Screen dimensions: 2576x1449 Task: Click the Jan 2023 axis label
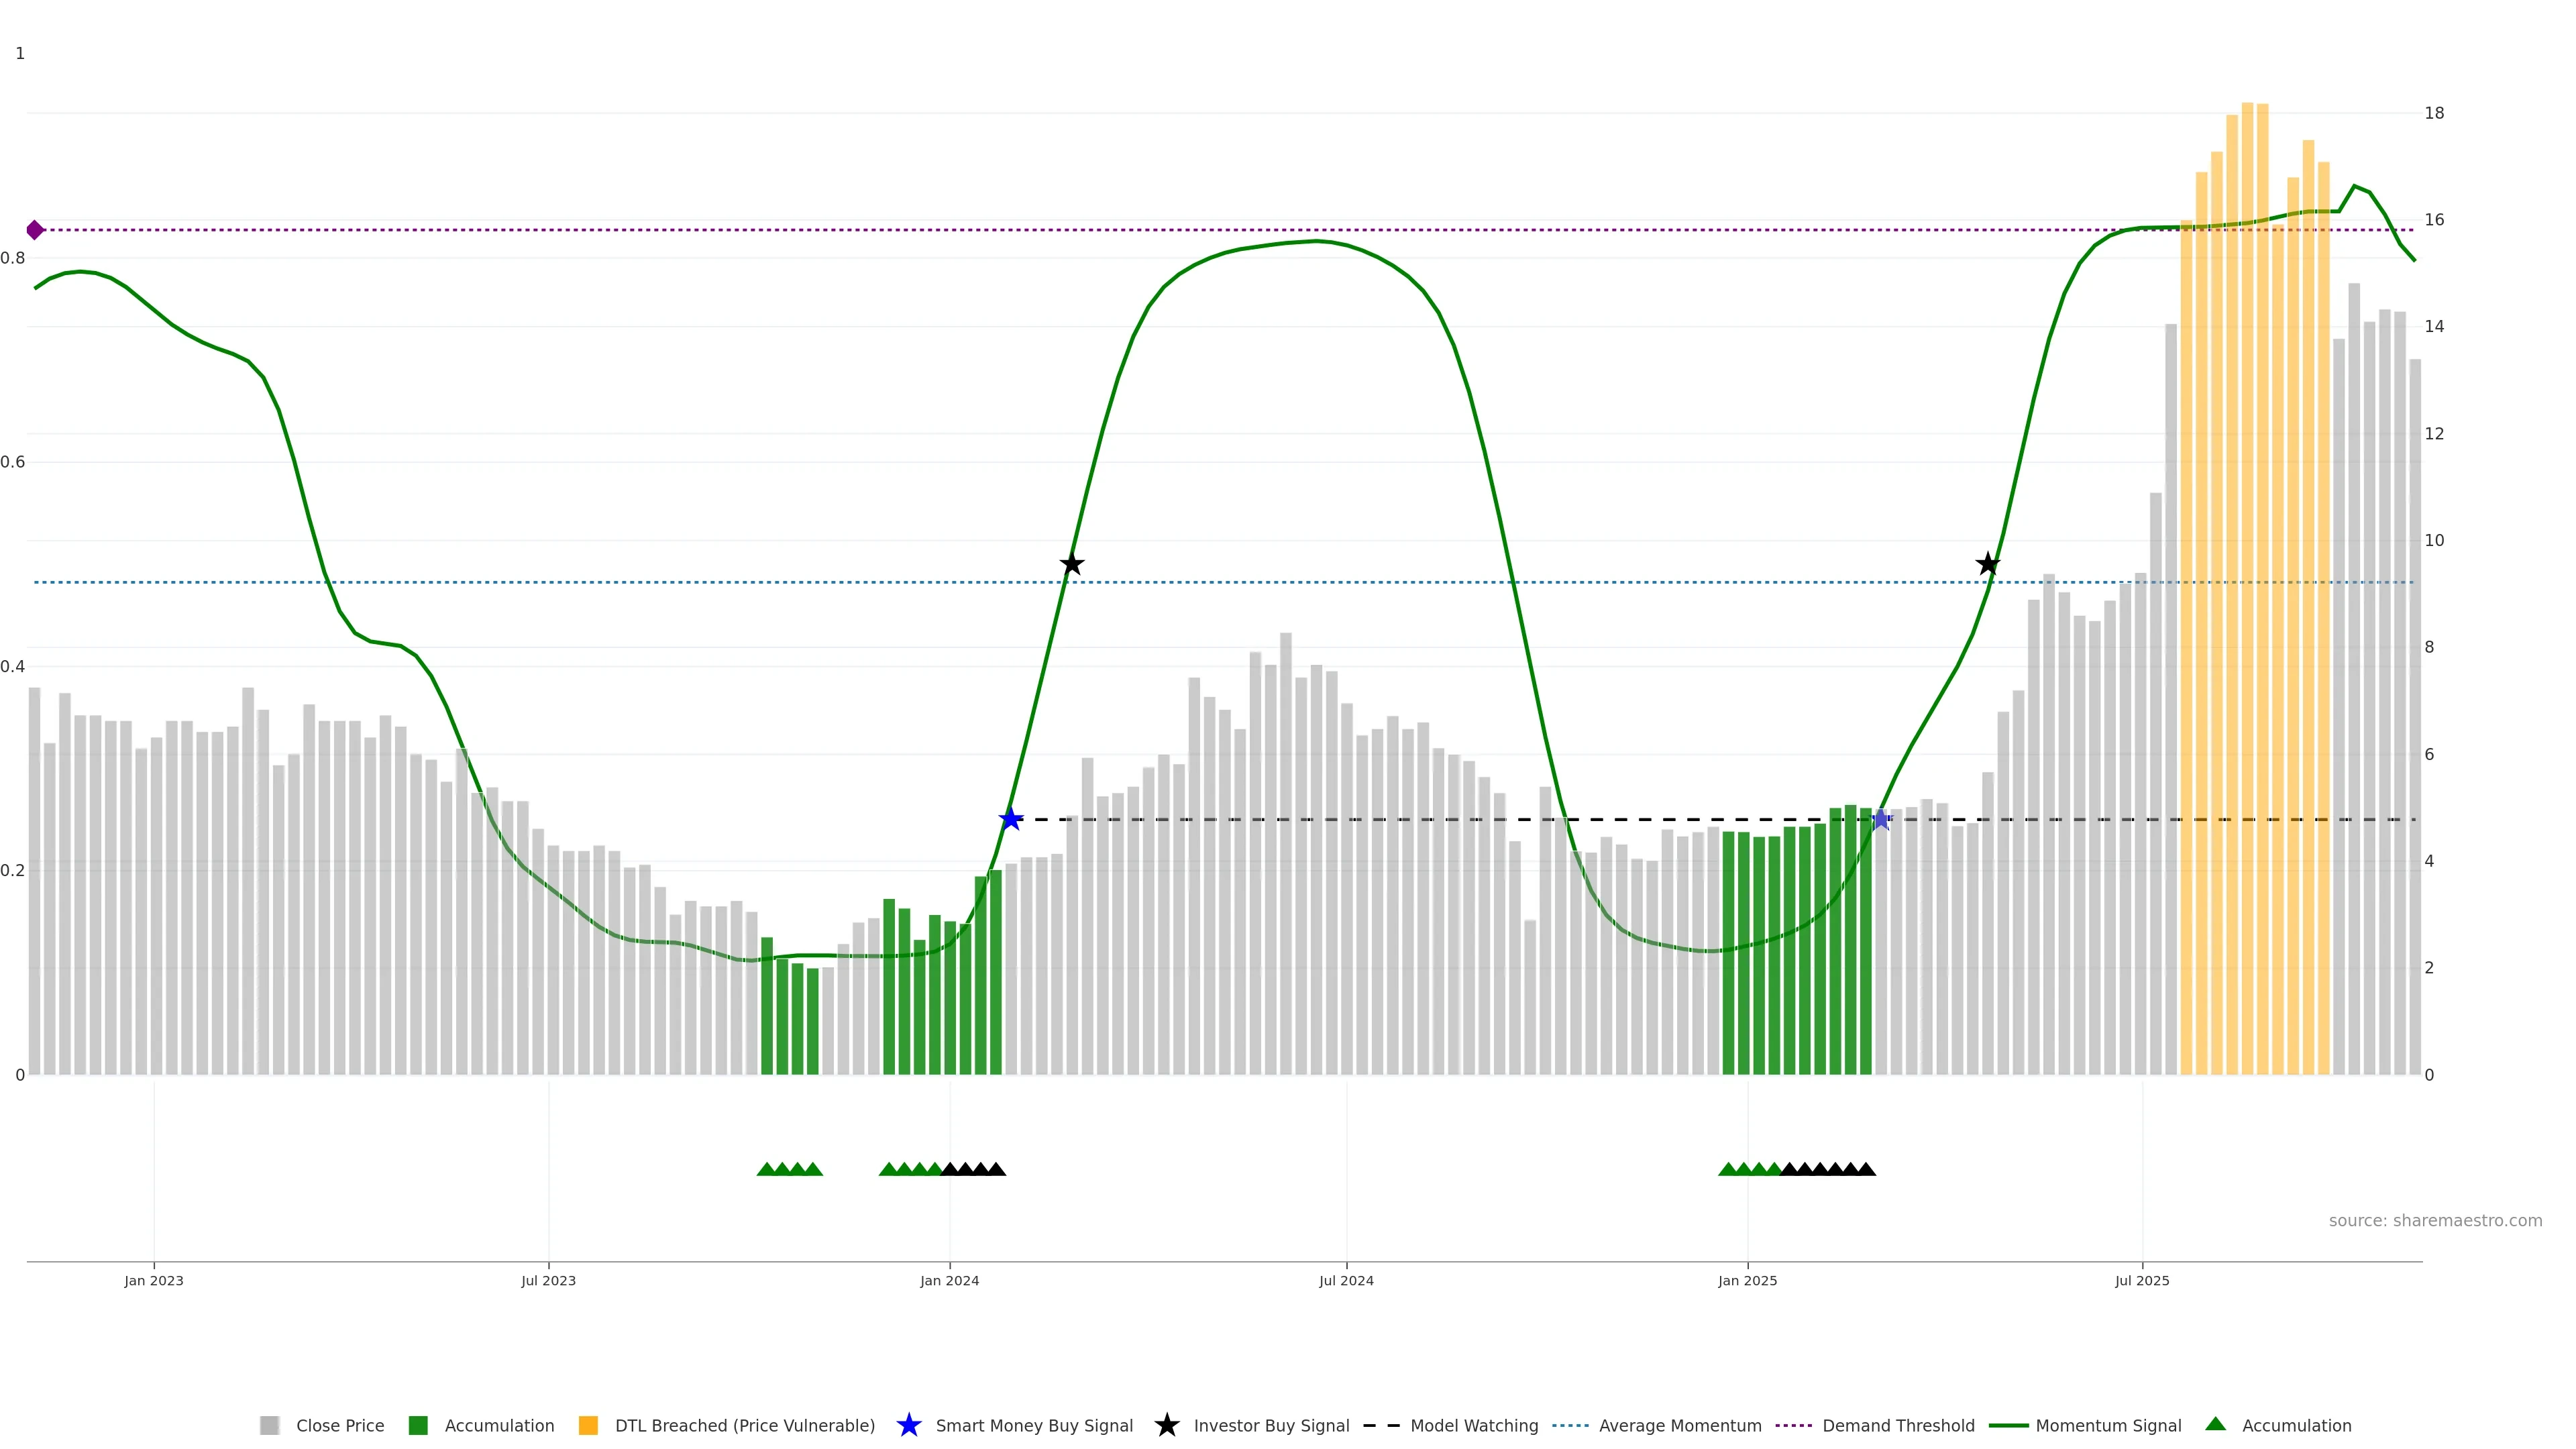[x=154, y=1280]
